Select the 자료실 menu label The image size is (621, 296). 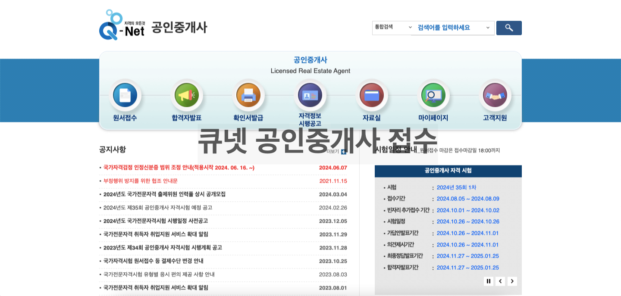(x=372, y=118)
